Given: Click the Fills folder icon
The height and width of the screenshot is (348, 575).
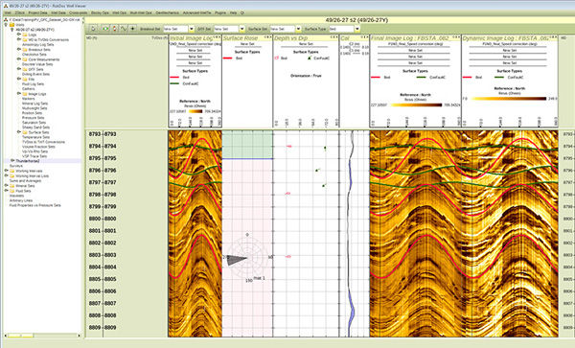Looking at the screenshot, I should (25, 80).
